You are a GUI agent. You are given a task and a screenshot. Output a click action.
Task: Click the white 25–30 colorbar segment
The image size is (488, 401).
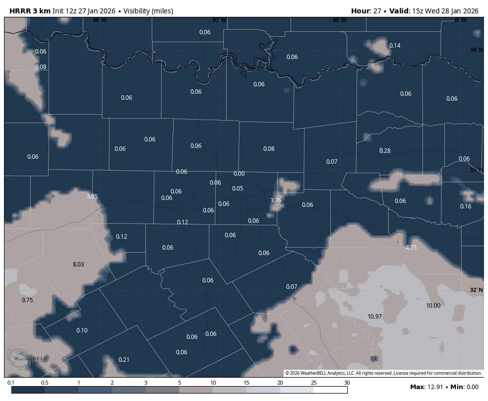click(x=330, y=390)
